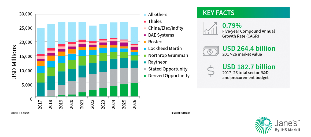Click the Stated Opportunity segment of the 2024 bar
The image size is (311, 137).
113,77
